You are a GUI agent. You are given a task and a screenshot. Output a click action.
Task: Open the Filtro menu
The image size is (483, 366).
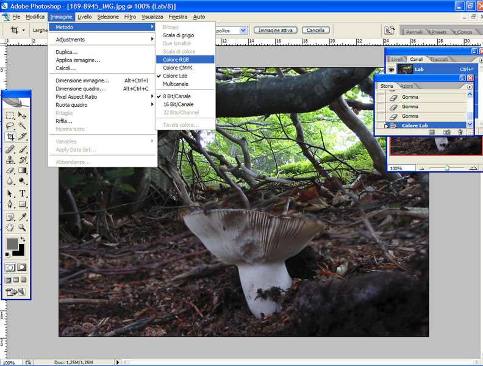point(130,16)
